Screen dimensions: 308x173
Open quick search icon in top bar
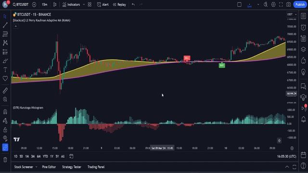266,4
